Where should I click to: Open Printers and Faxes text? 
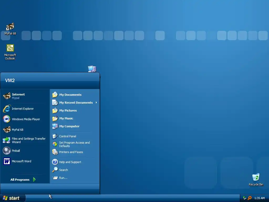tap(71, 152)
